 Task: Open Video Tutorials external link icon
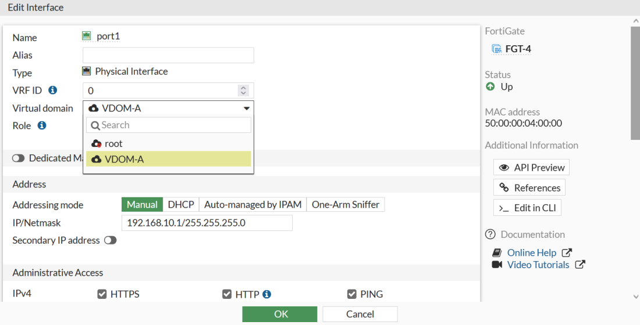tap(579, 265)
